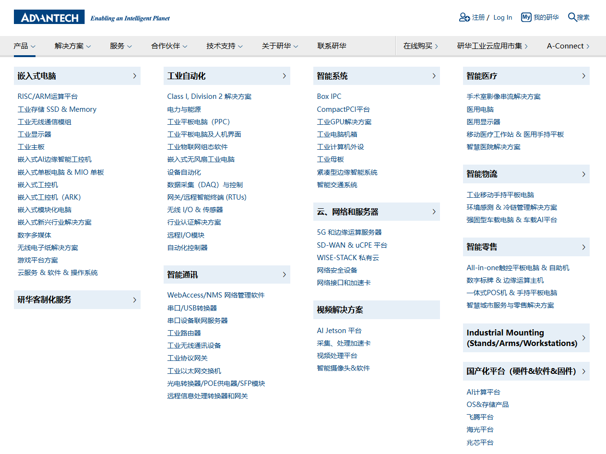606x454 pixels.
Task: Open the 服务 menu
Action: pos(120,46)
